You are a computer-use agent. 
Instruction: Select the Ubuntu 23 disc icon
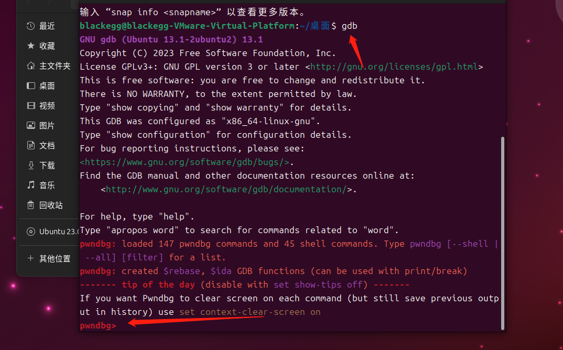point(31,232)
